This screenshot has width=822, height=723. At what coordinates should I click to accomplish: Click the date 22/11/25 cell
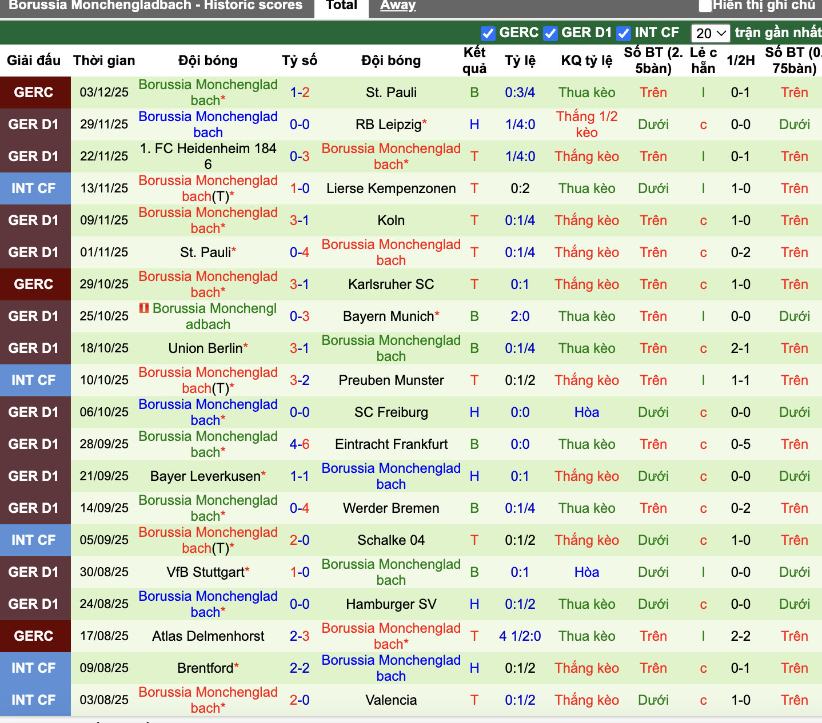click(x=104, y=156)
